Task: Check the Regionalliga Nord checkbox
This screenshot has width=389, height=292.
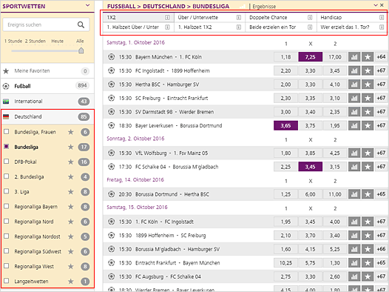Action: click(7, 221)
